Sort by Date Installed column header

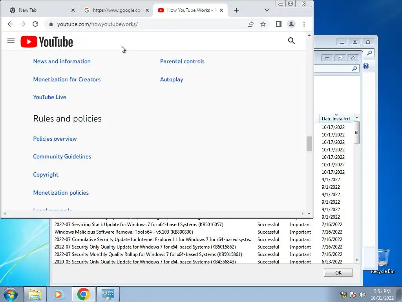click(336, 119)
